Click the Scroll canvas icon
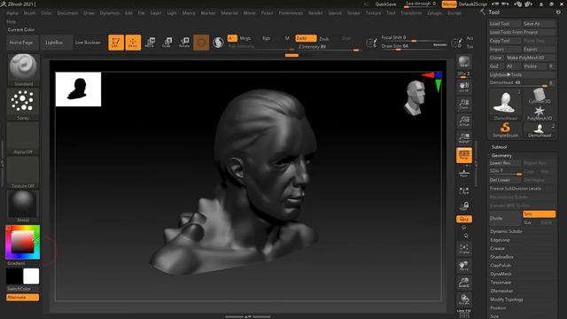Image resolution: width=567 pixels, height=319 pixels. [x=464, y=87]
